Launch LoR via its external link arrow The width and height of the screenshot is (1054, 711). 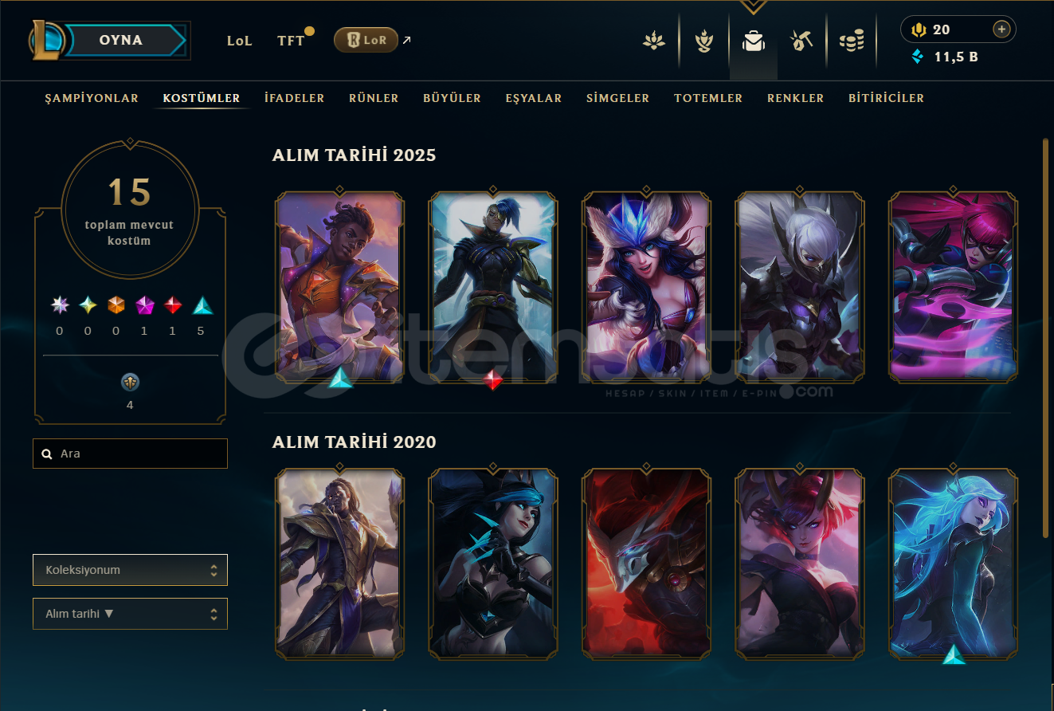407,40
